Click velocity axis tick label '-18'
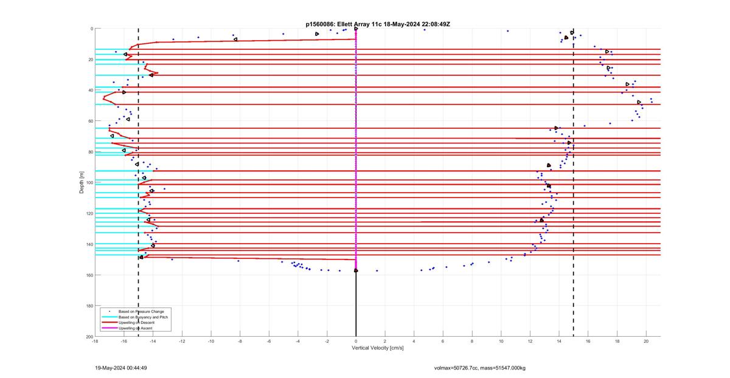 pos(95,341)
